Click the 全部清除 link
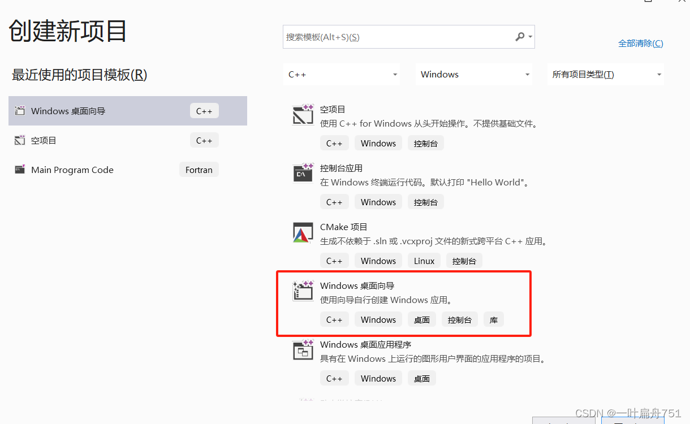690x424 pixels. (x=641, y=44)
